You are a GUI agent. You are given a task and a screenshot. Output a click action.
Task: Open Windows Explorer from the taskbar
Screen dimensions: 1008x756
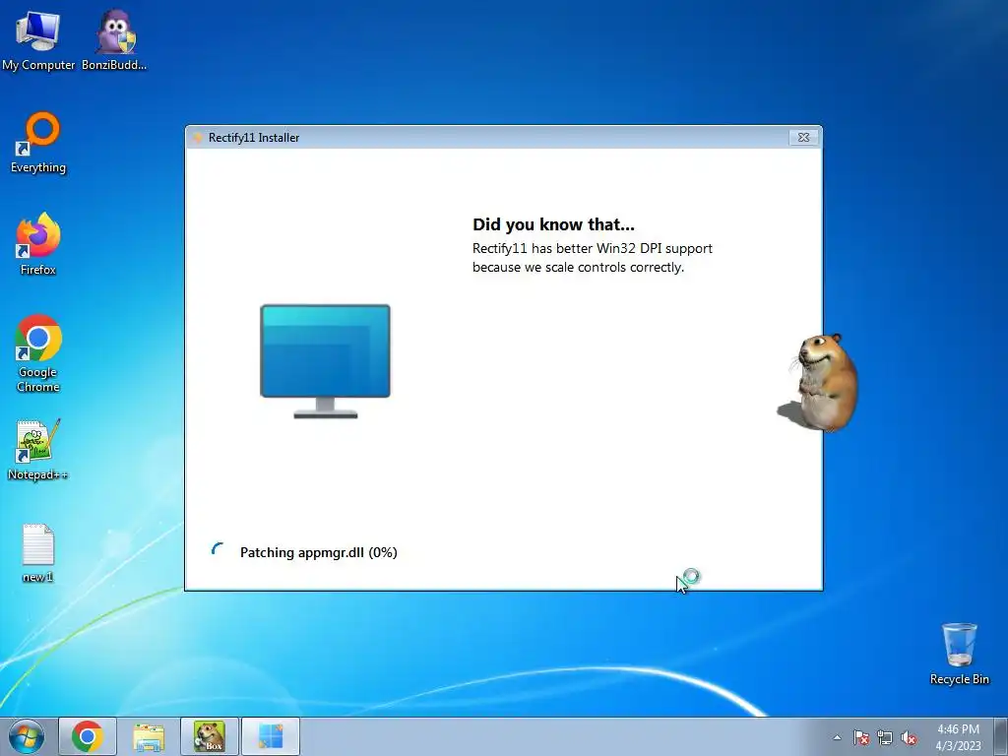pyautogui.click(x=149, y=736)
